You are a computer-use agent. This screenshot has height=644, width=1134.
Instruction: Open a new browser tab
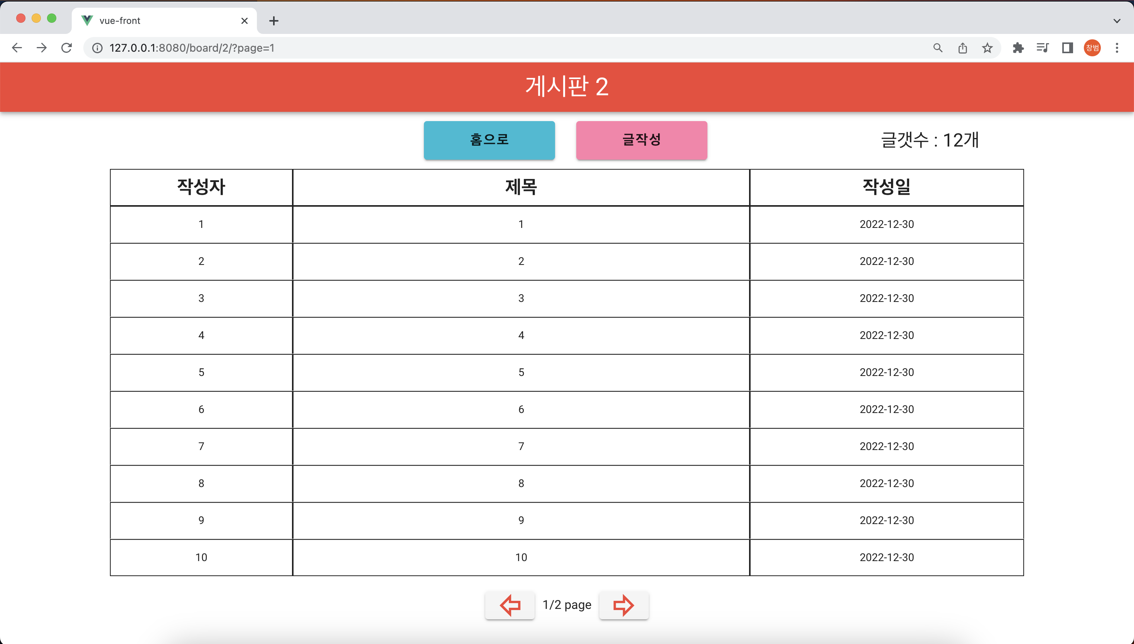[x=274, y=21]
